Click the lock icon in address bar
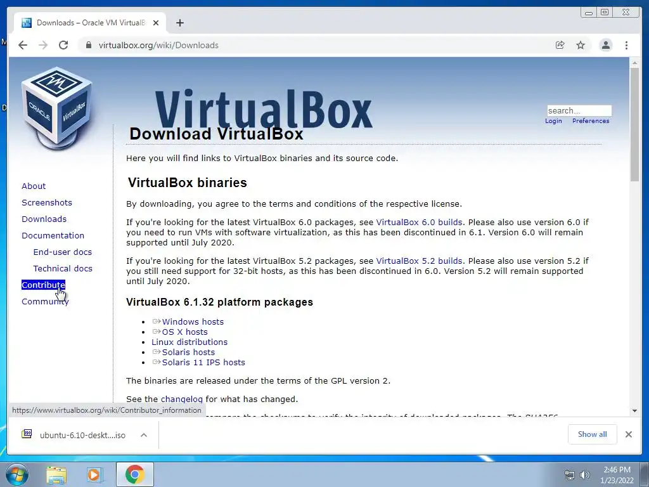Screen dimensions: 649x487 coord(88,45)
